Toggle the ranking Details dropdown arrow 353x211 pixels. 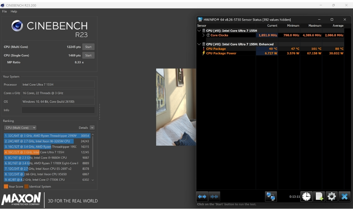92,127
